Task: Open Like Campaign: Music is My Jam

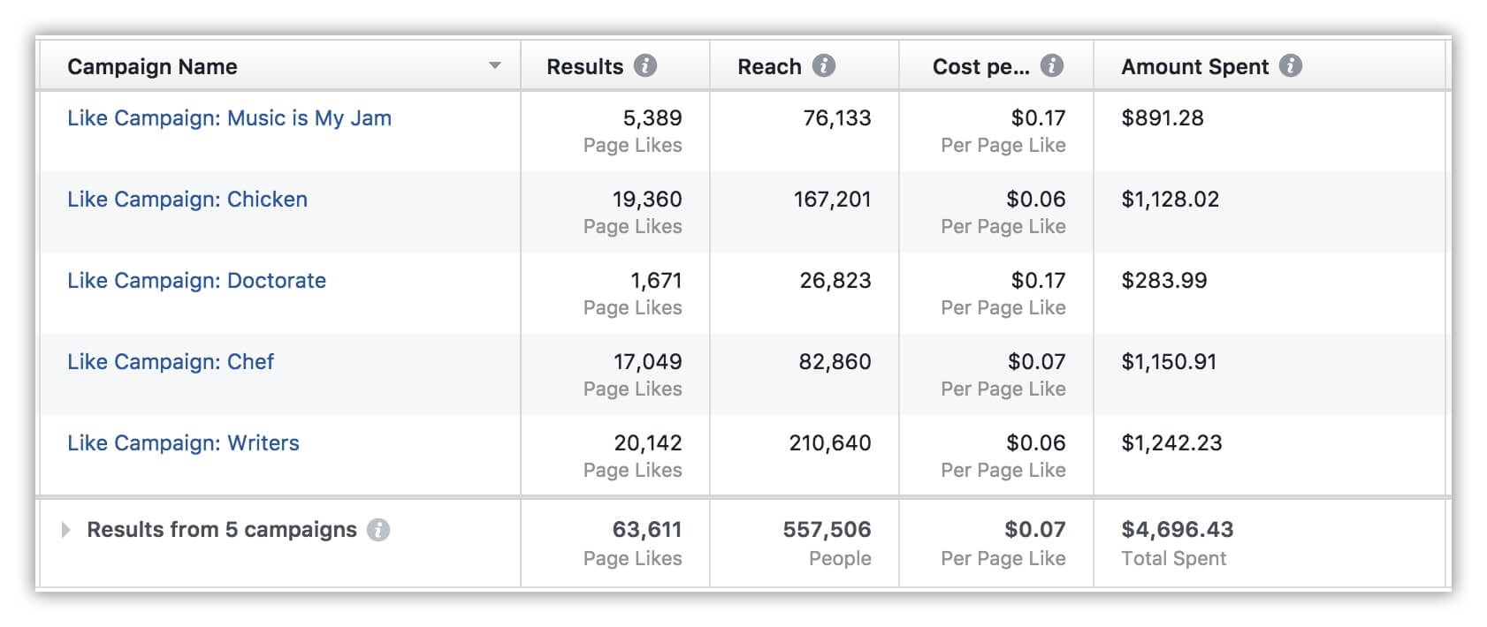Action: (x=229, y=118)
